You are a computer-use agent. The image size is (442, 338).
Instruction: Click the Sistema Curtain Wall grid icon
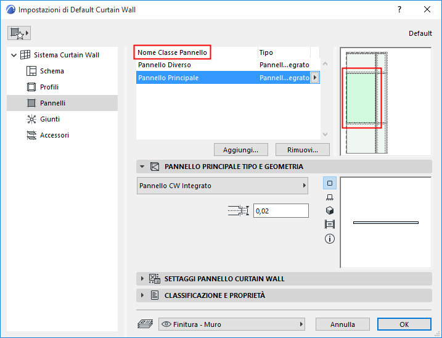[x=25, y=55]
